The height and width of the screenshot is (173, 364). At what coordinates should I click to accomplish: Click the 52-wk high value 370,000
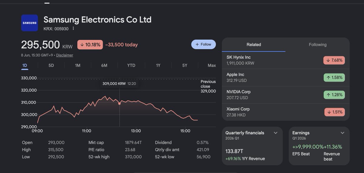133,157
